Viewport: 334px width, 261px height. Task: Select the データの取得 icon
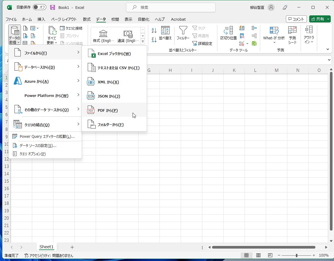(14, 34)
